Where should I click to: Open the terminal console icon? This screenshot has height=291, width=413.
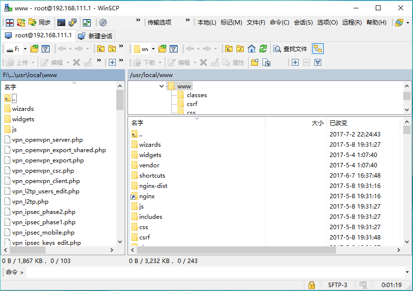click(x=61, y=23)
